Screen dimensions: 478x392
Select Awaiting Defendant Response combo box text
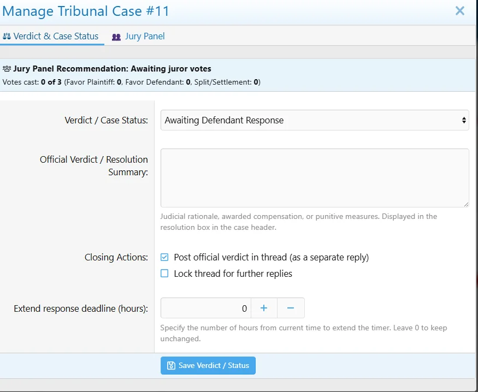point(224,120)
